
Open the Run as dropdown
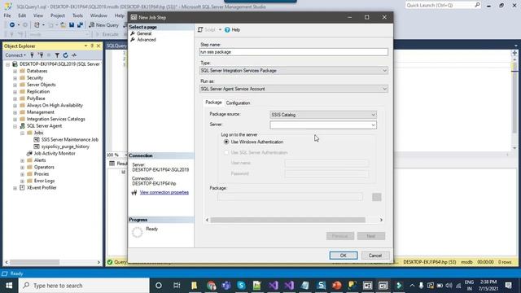(384, 89)
